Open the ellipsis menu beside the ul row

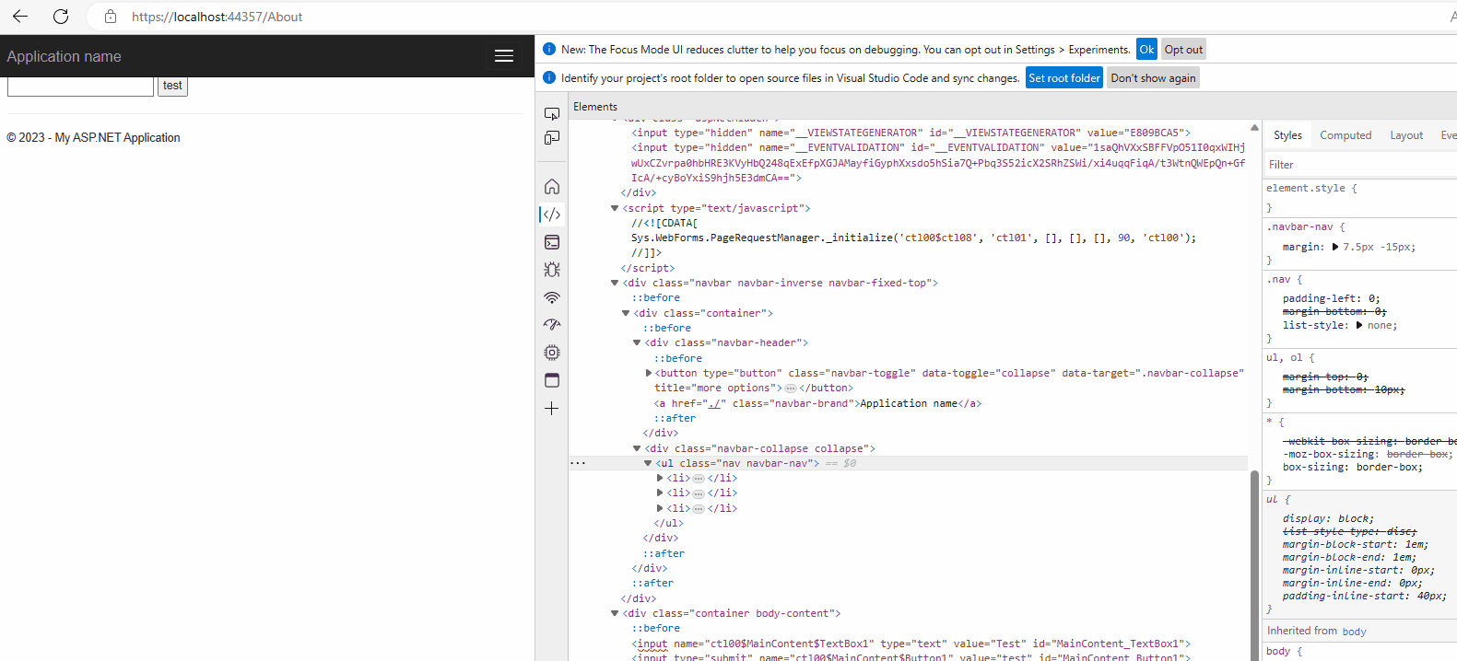[x=578, y=463]
